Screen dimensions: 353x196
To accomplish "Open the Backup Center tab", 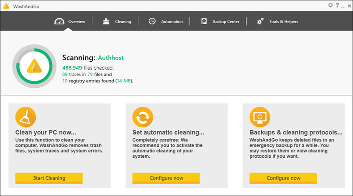I will (x=226, y=22).
